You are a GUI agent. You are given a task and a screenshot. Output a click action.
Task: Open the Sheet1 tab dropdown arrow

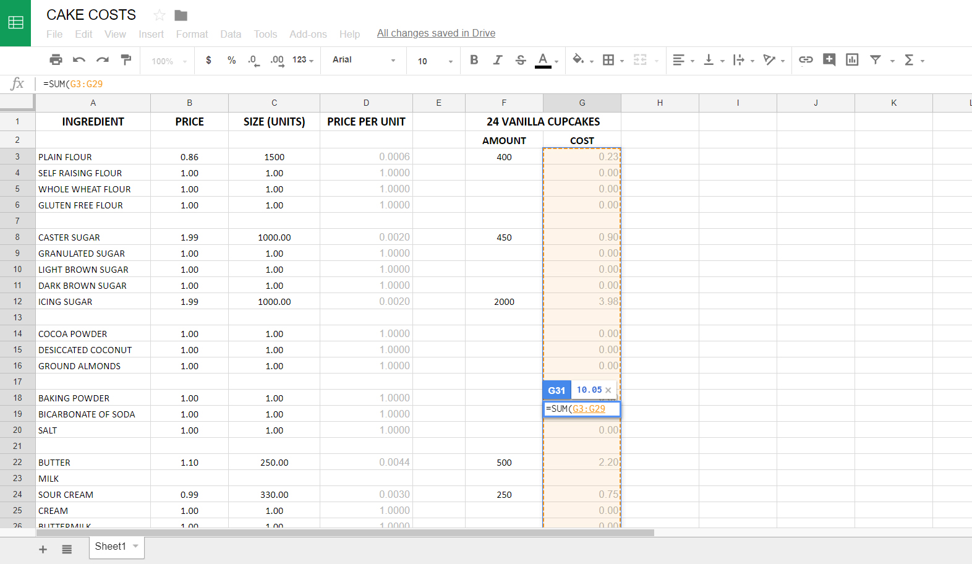tap(135, 546)
